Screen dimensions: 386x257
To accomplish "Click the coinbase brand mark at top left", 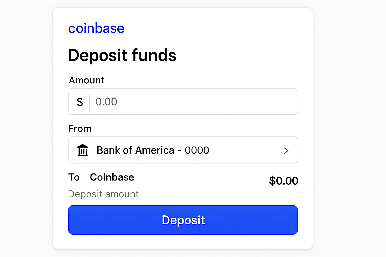I will click(96, 28).
